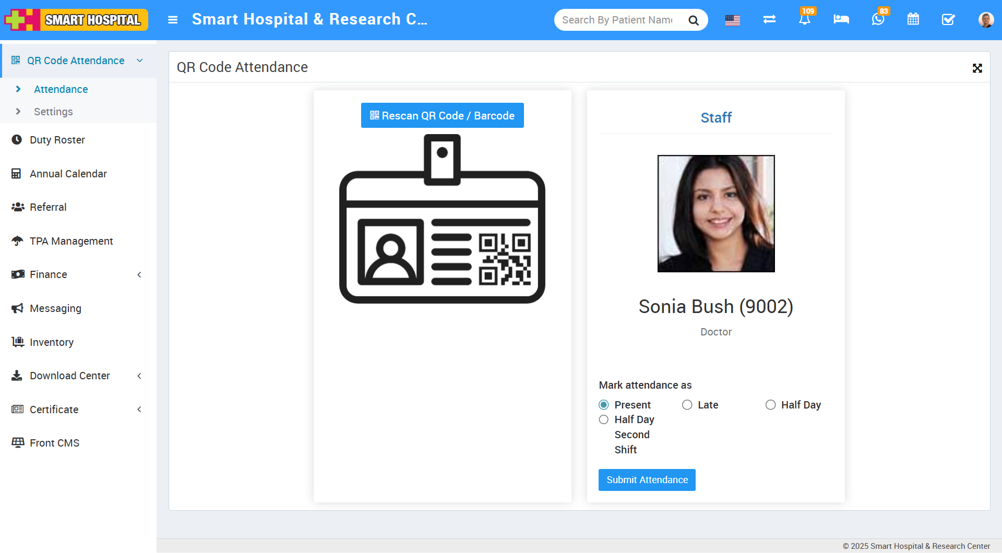Click the Finance money icon
1002x553 pixels.
click(x=18, y=274)
